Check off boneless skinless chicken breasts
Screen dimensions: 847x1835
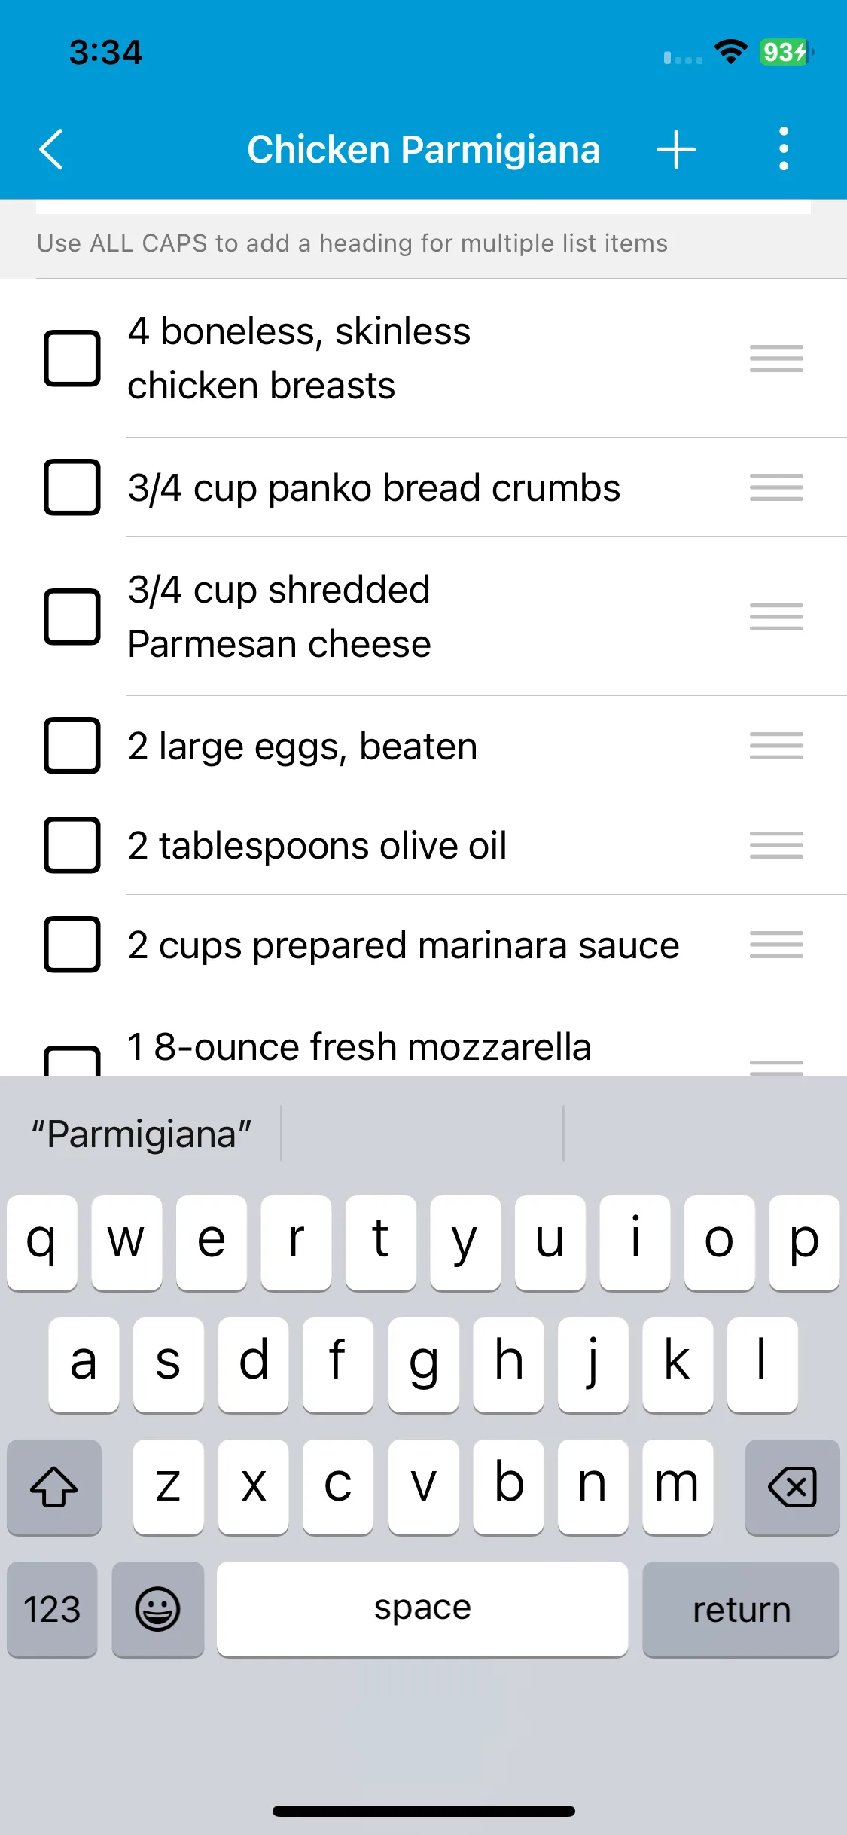[72, 359]
